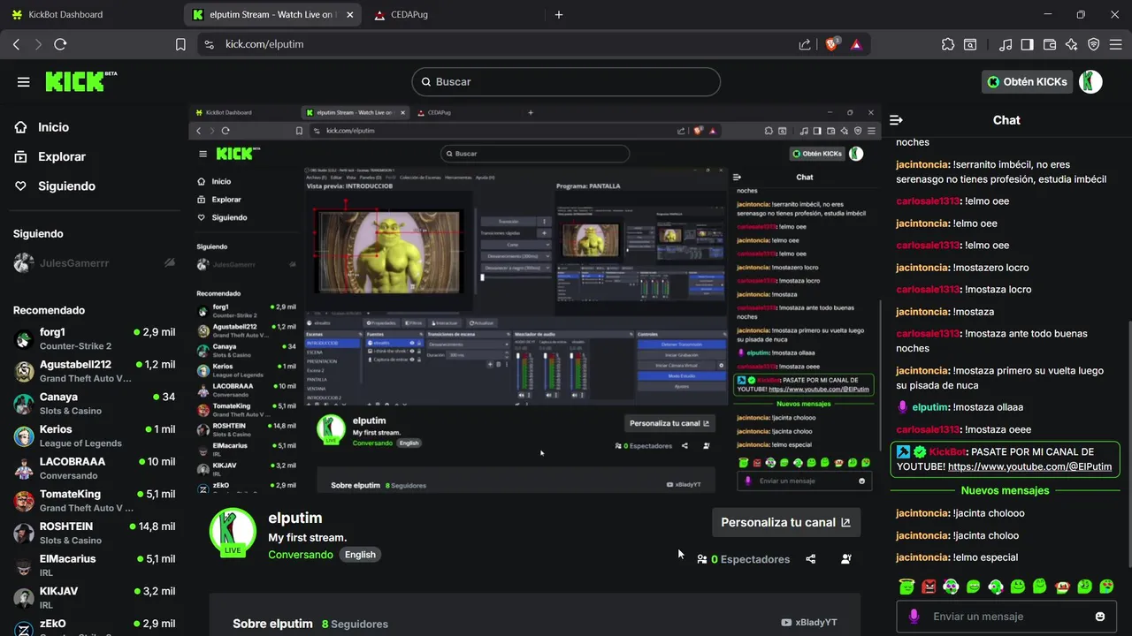Image resolution: width=1132 pixels, height=636 pixels.
Task: Open the xBladyYT YouTube link
Action: pyautogui.click(x=809, y=623)
